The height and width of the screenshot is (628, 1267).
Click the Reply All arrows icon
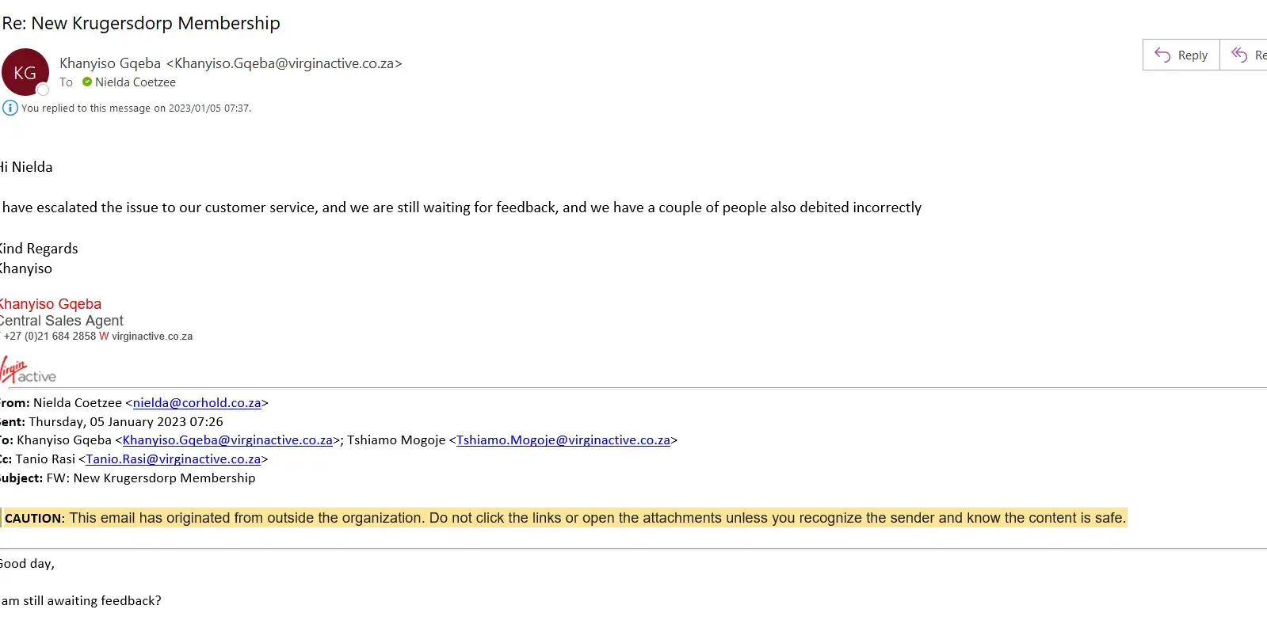(x=1239, y=55)
